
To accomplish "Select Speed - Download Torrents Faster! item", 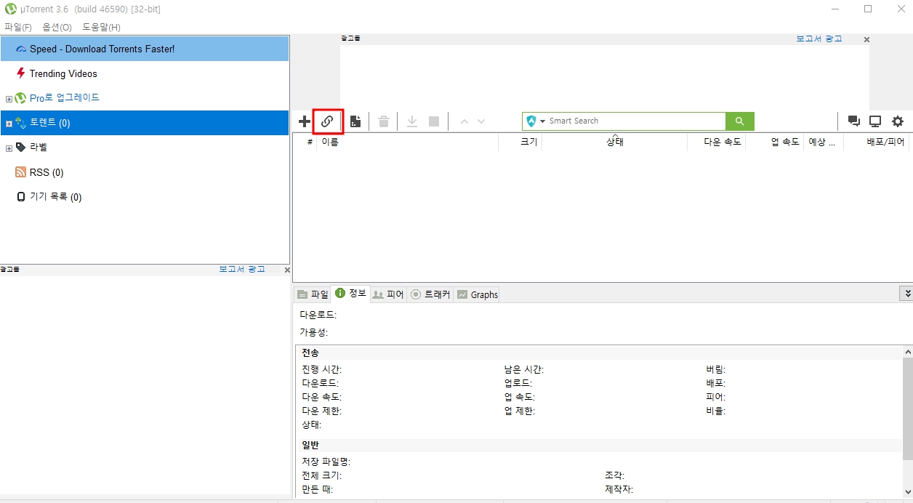I will [145, 49].
